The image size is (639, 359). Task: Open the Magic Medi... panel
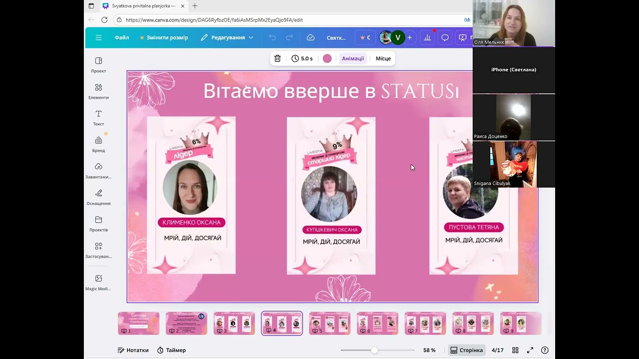[x=98, y=282]
